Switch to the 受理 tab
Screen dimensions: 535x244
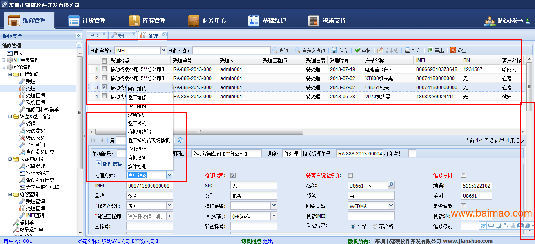[123, 36]
